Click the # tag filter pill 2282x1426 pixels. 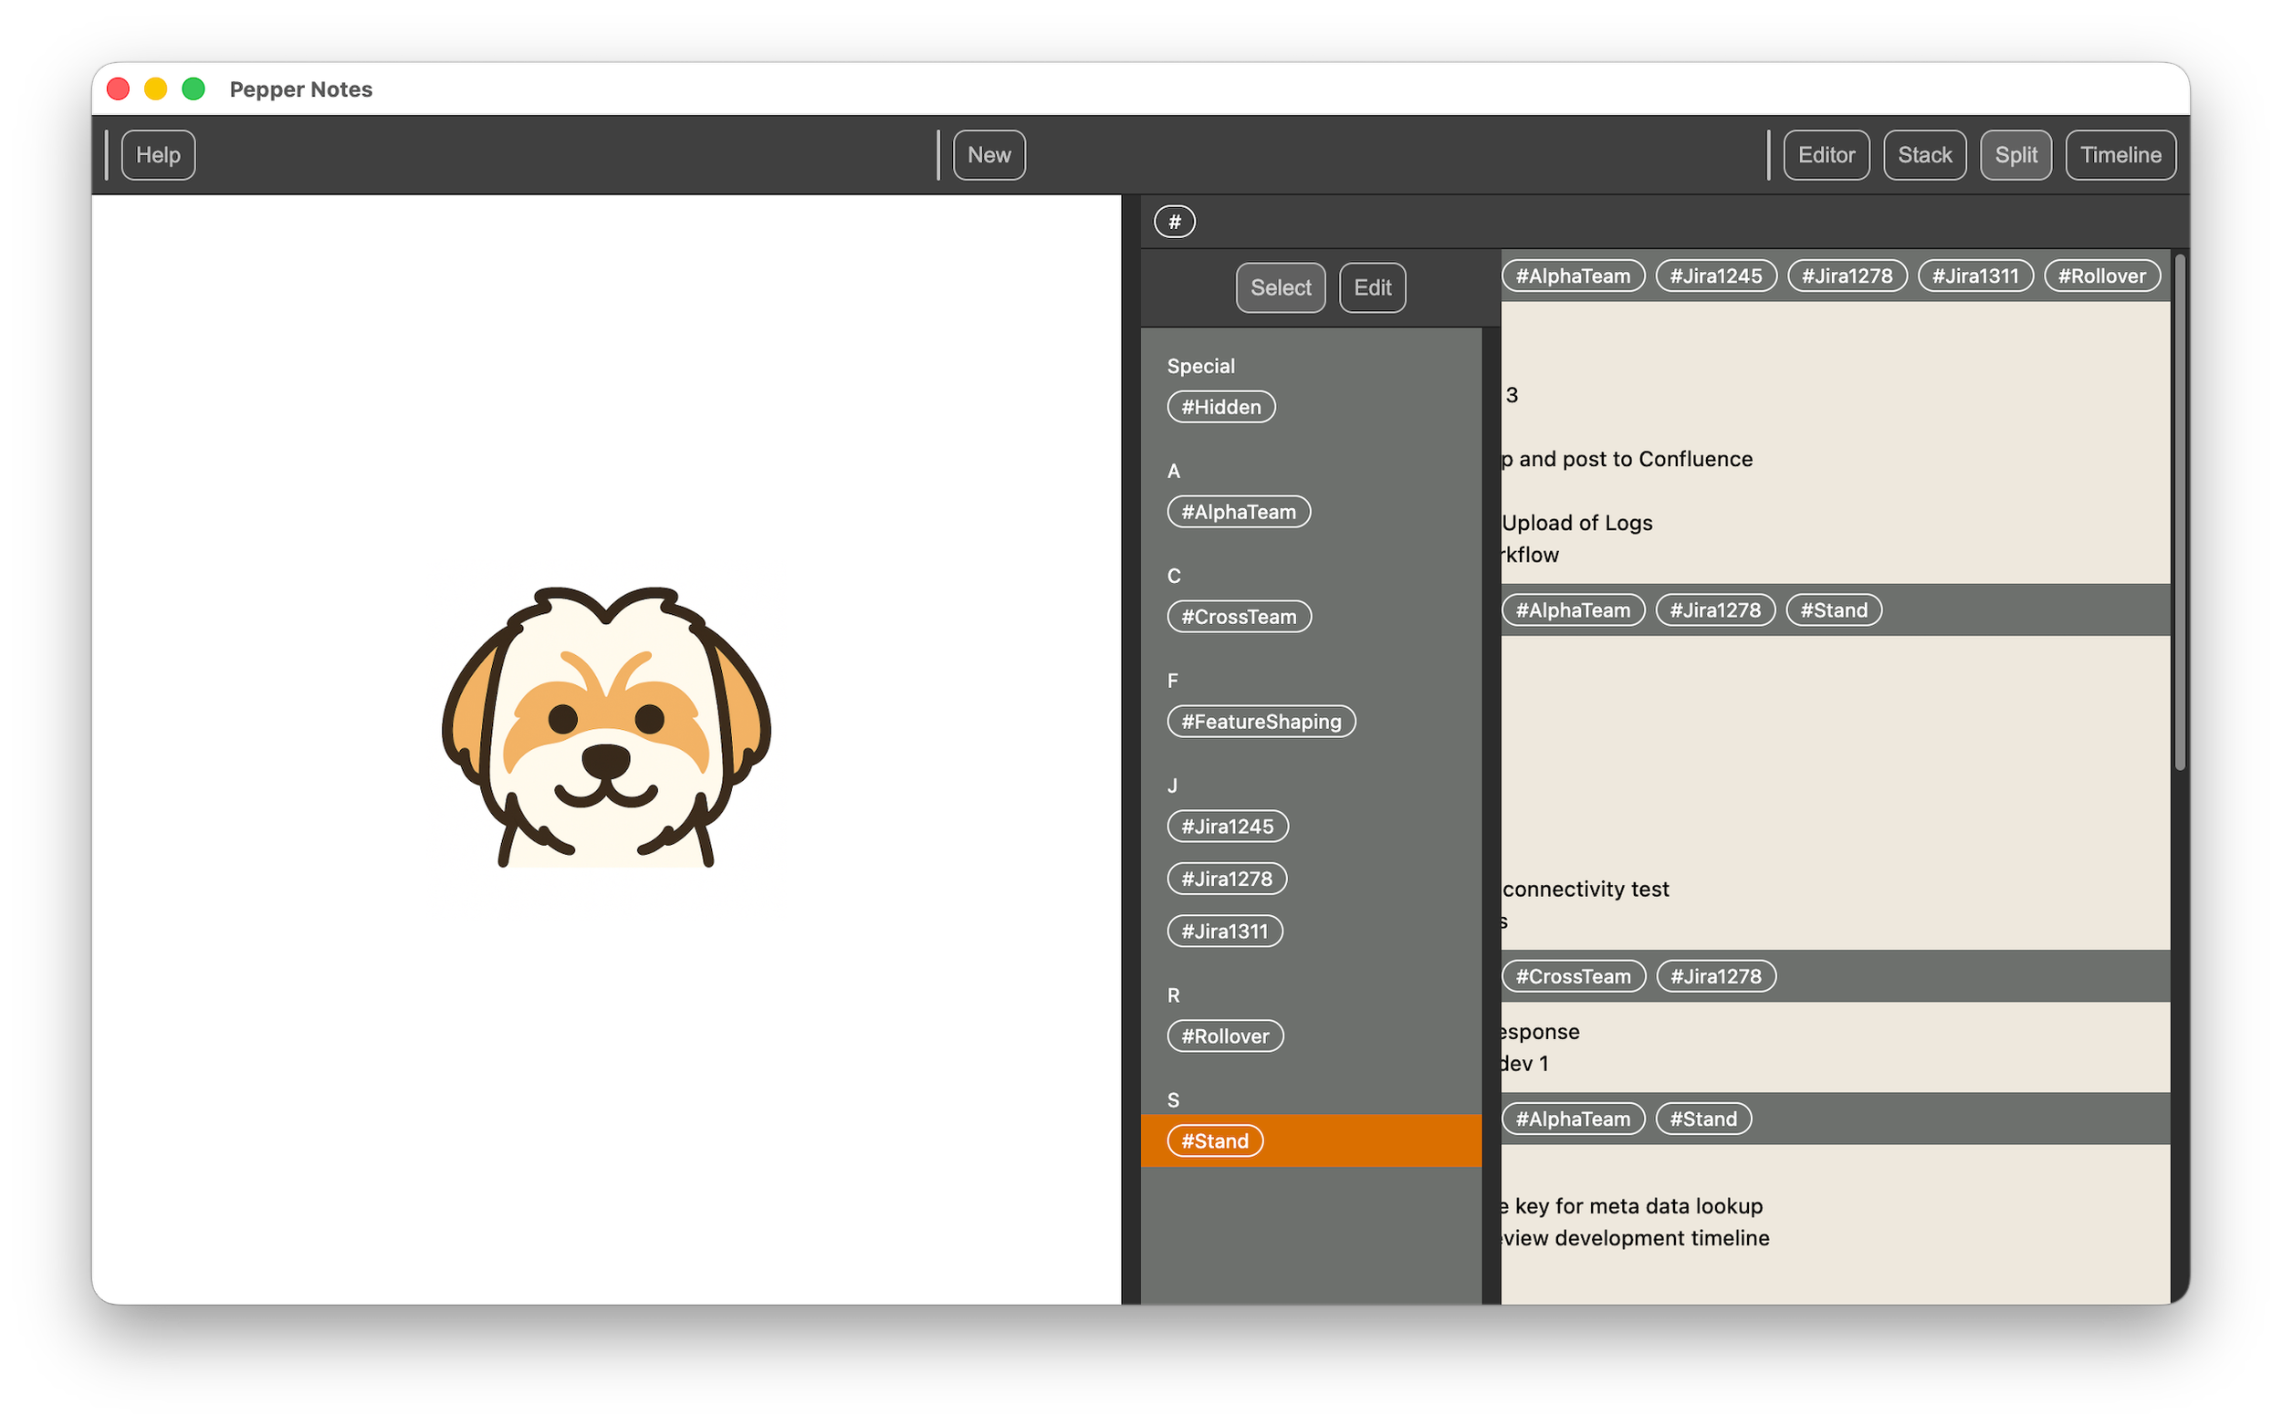1174,222
